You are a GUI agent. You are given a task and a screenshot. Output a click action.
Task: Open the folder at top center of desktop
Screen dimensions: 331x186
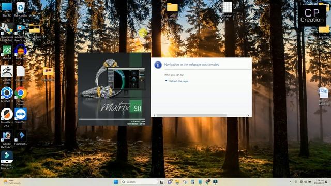[172, 10]
